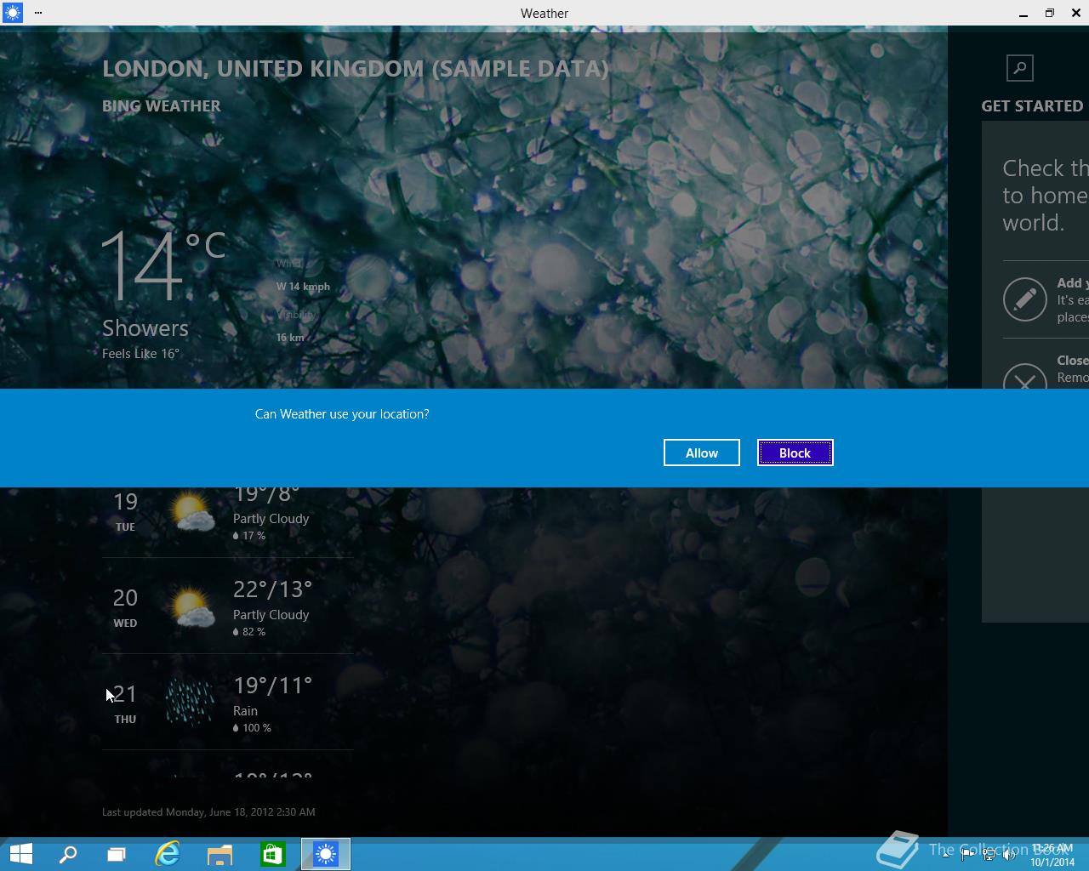The width and height of the screenshot is (1089, 871).
Task: Allow Weather to use your location
Action: tap(701, 453)
